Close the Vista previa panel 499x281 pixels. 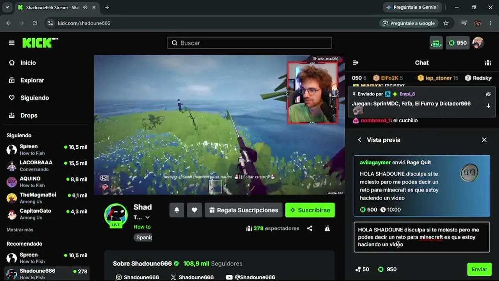pyautogui.click(x=484, y=140)
